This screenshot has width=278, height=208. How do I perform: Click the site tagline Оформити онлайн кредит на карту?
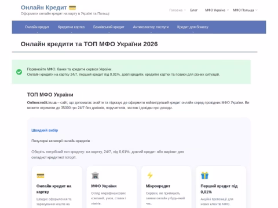pyautogui.click(x=65, y=14)
